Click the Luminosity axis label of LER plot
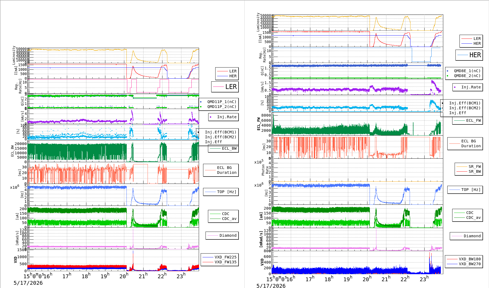 [x=14, y=55]
